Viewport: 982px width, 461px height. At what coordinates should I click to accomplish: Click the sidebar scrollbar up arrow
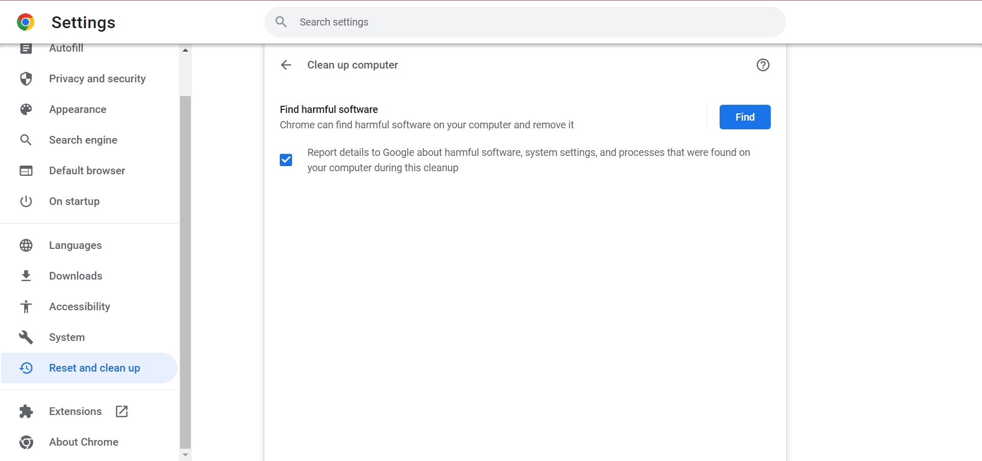[185, 50]
